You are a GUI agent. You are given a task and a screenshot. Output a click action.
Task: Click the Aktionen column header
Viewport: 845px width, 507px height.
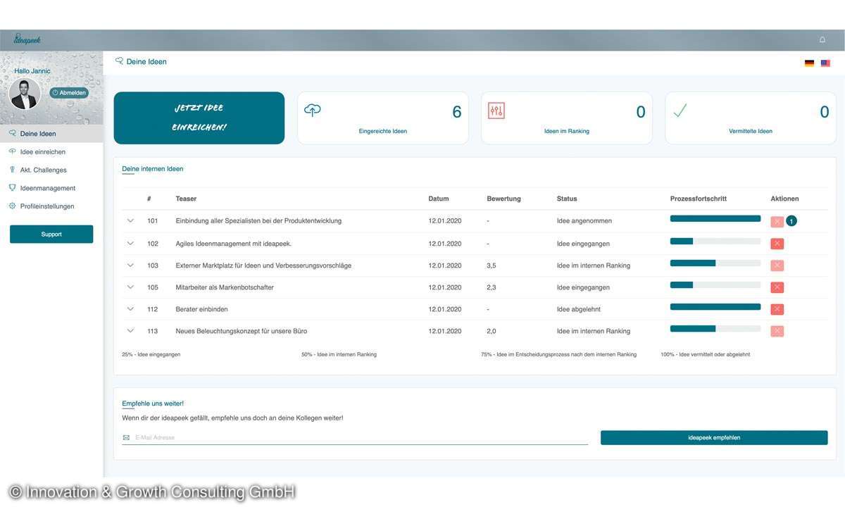click(785, 199)
